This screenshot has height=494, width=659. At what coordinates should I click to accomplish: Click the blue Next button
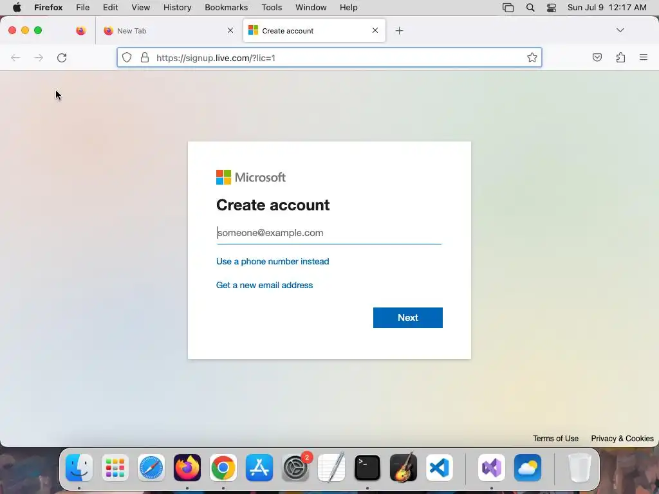[x=407, y=318]
